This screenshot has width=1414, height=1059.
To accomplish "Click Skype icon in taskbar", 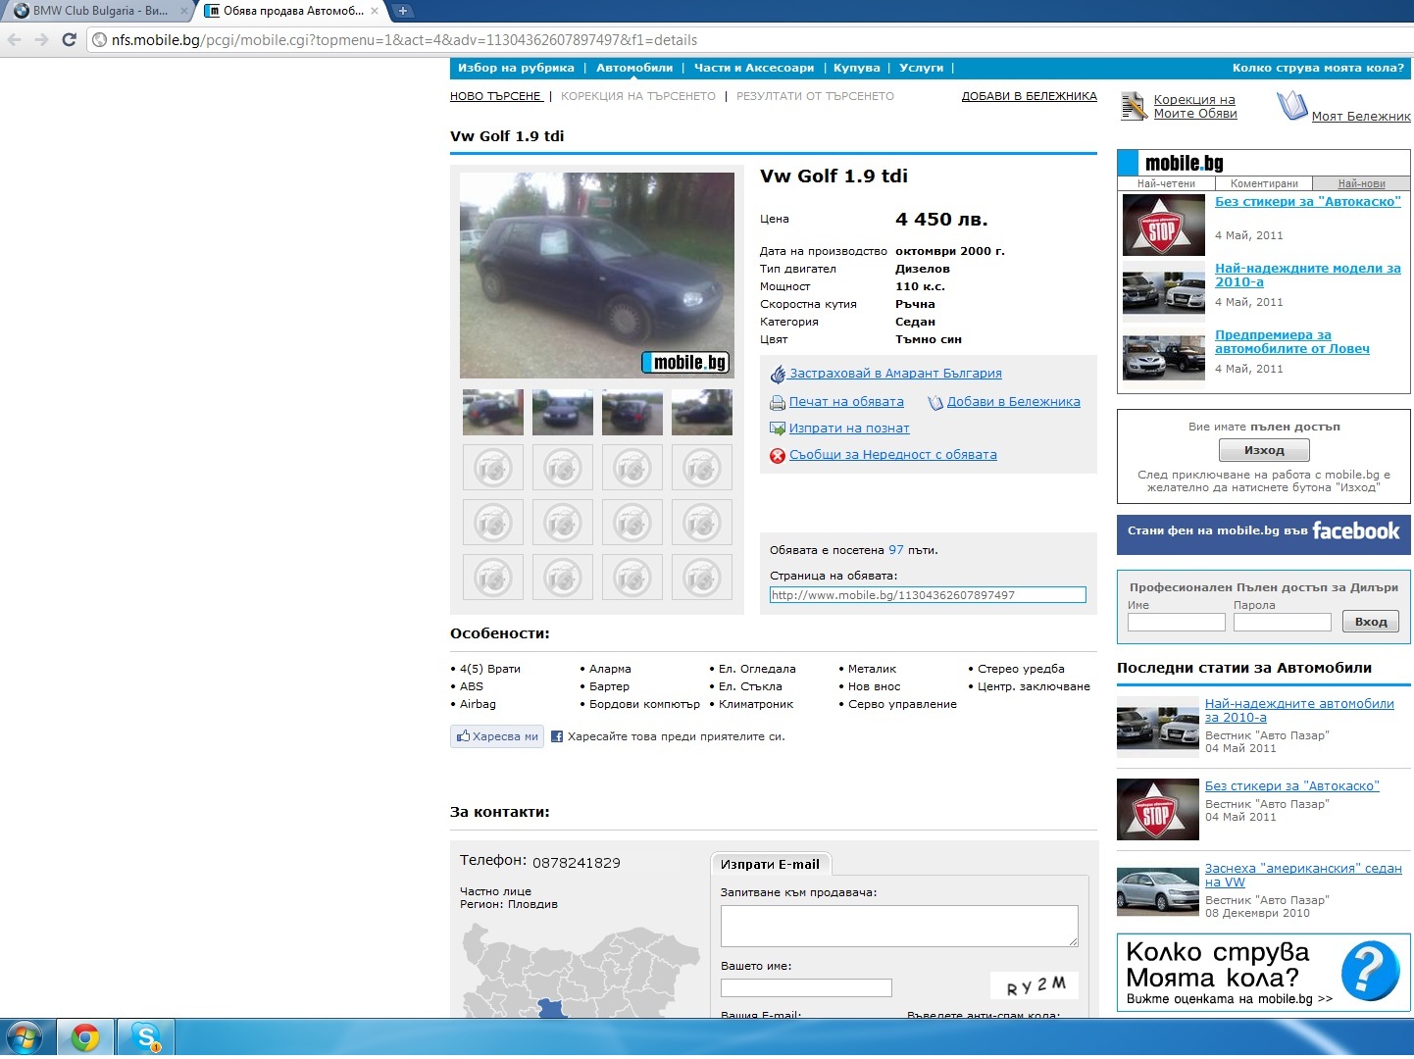I will pyautogui.click(x=146, y=1037).
